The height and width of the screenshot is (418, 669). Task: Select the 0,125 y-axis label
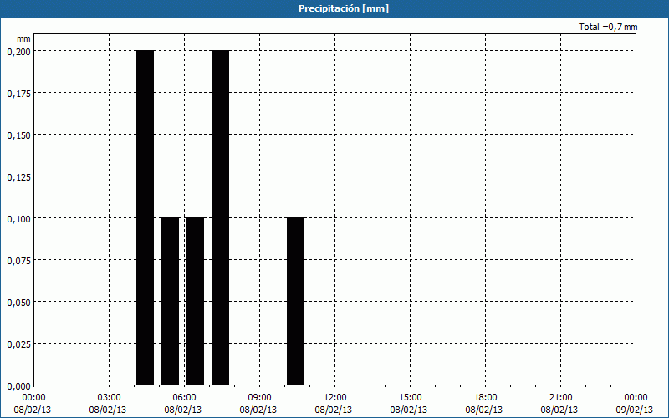19,177
